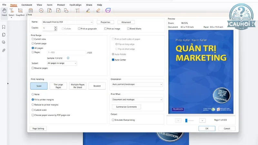The image size is (258, 145).
Task: Open the Pages thumbnail side panel
Action: (x=4, y=35)
